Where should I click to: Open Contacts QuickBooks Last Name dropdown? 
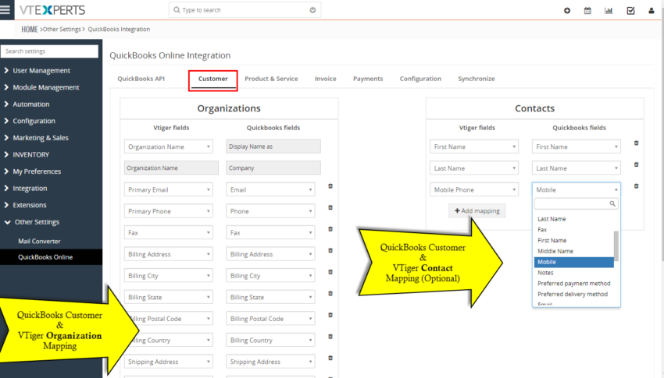576,168
